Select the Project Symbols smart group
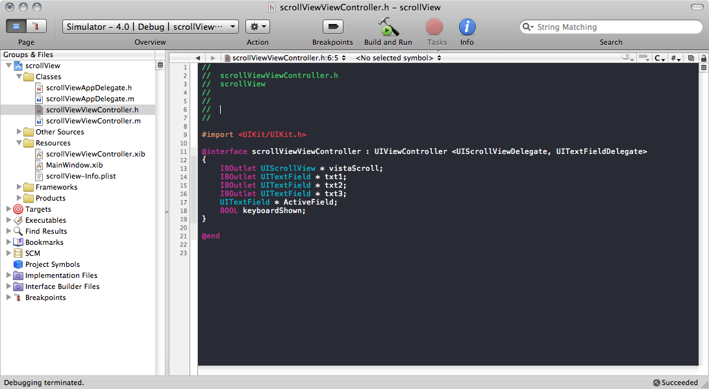Image resolution: width=709 pixels, height=389 pixels. [52, 264]
